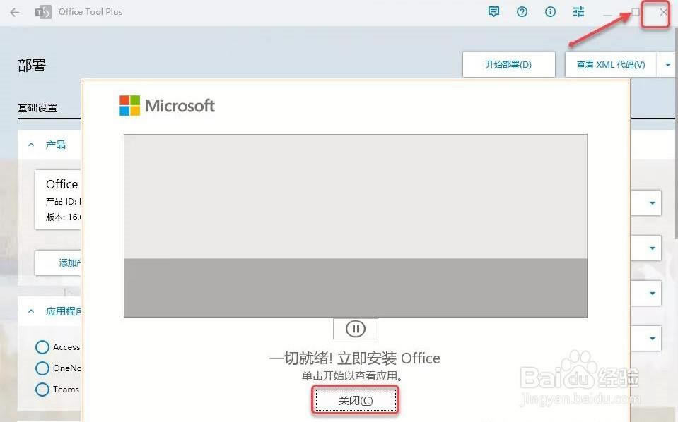This screenshot has height=422, width=678.
Task: Click the 单击开始以查看应用。 text
Action: [x=352, y=376]
